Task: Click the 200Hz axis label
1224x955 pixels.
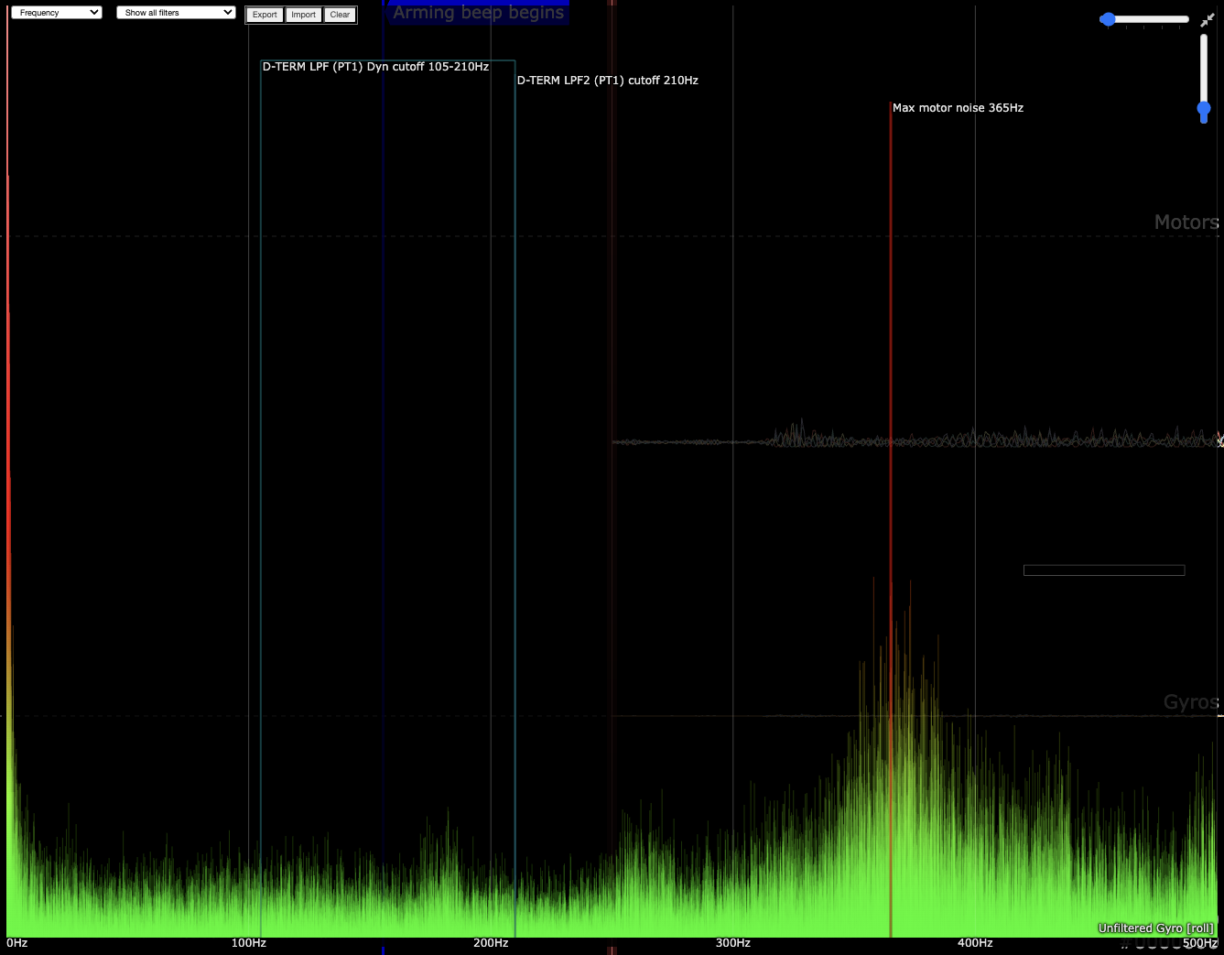Action: click(491, 943)
